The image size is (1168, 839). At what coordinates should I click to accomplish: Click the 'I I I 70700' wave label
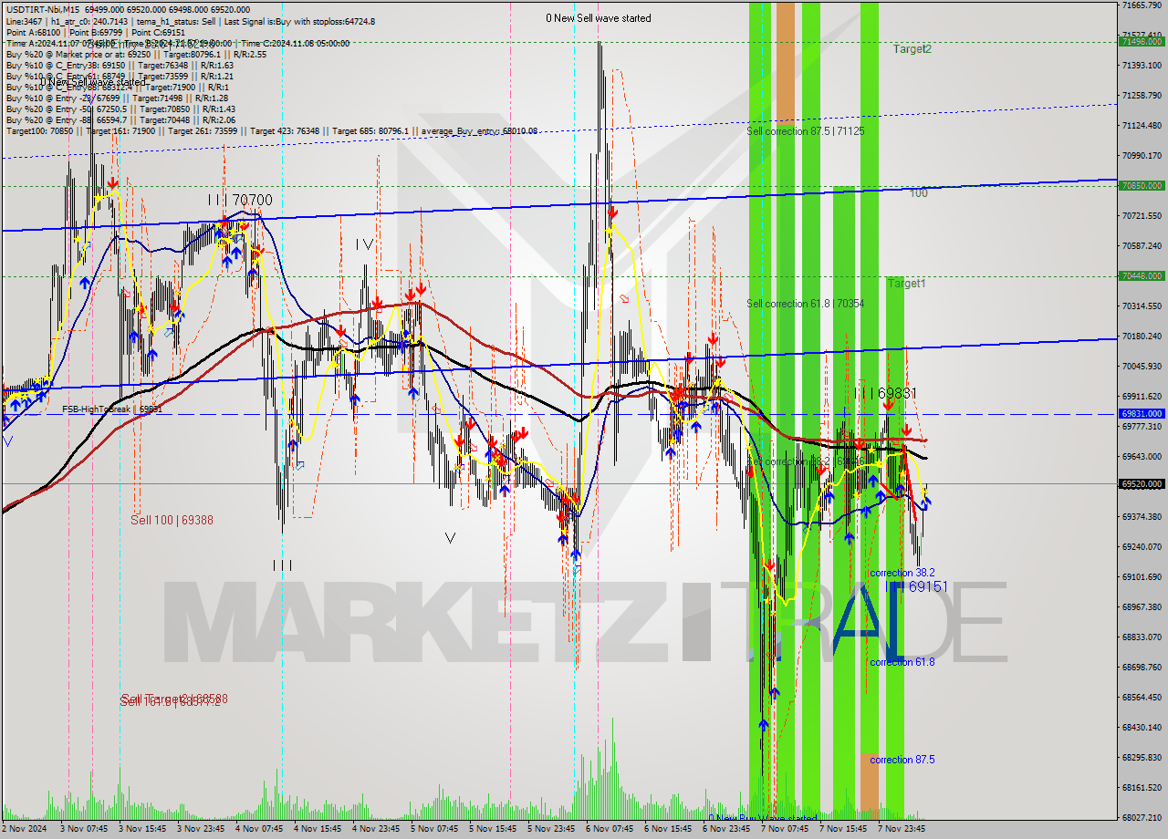tap(239, 200)
